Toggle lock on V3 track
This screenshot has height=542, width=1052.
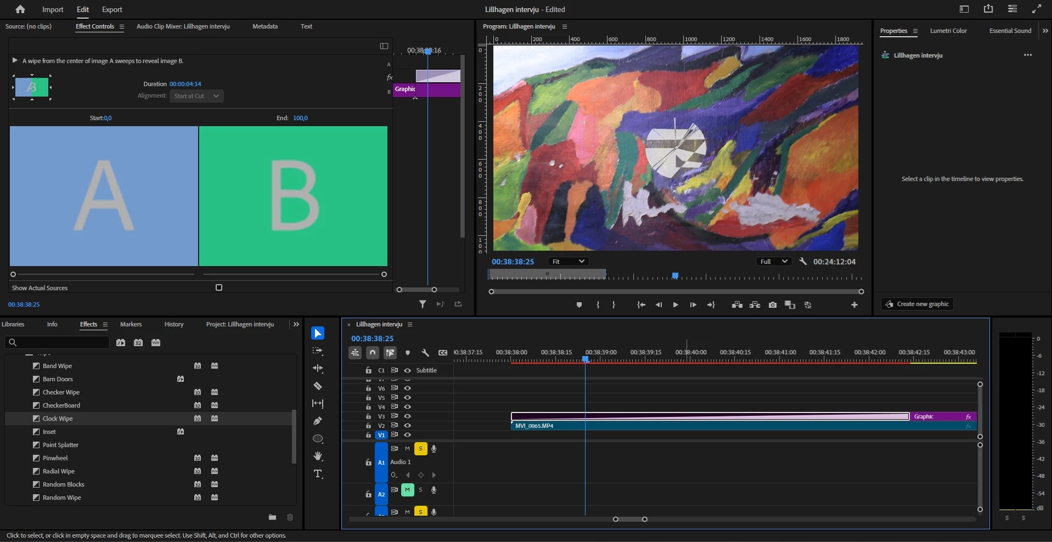tap(369, 416)
